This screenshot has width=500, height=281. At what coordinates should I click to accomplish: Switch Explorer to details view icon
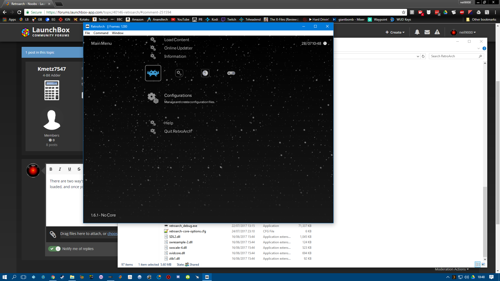478,264
